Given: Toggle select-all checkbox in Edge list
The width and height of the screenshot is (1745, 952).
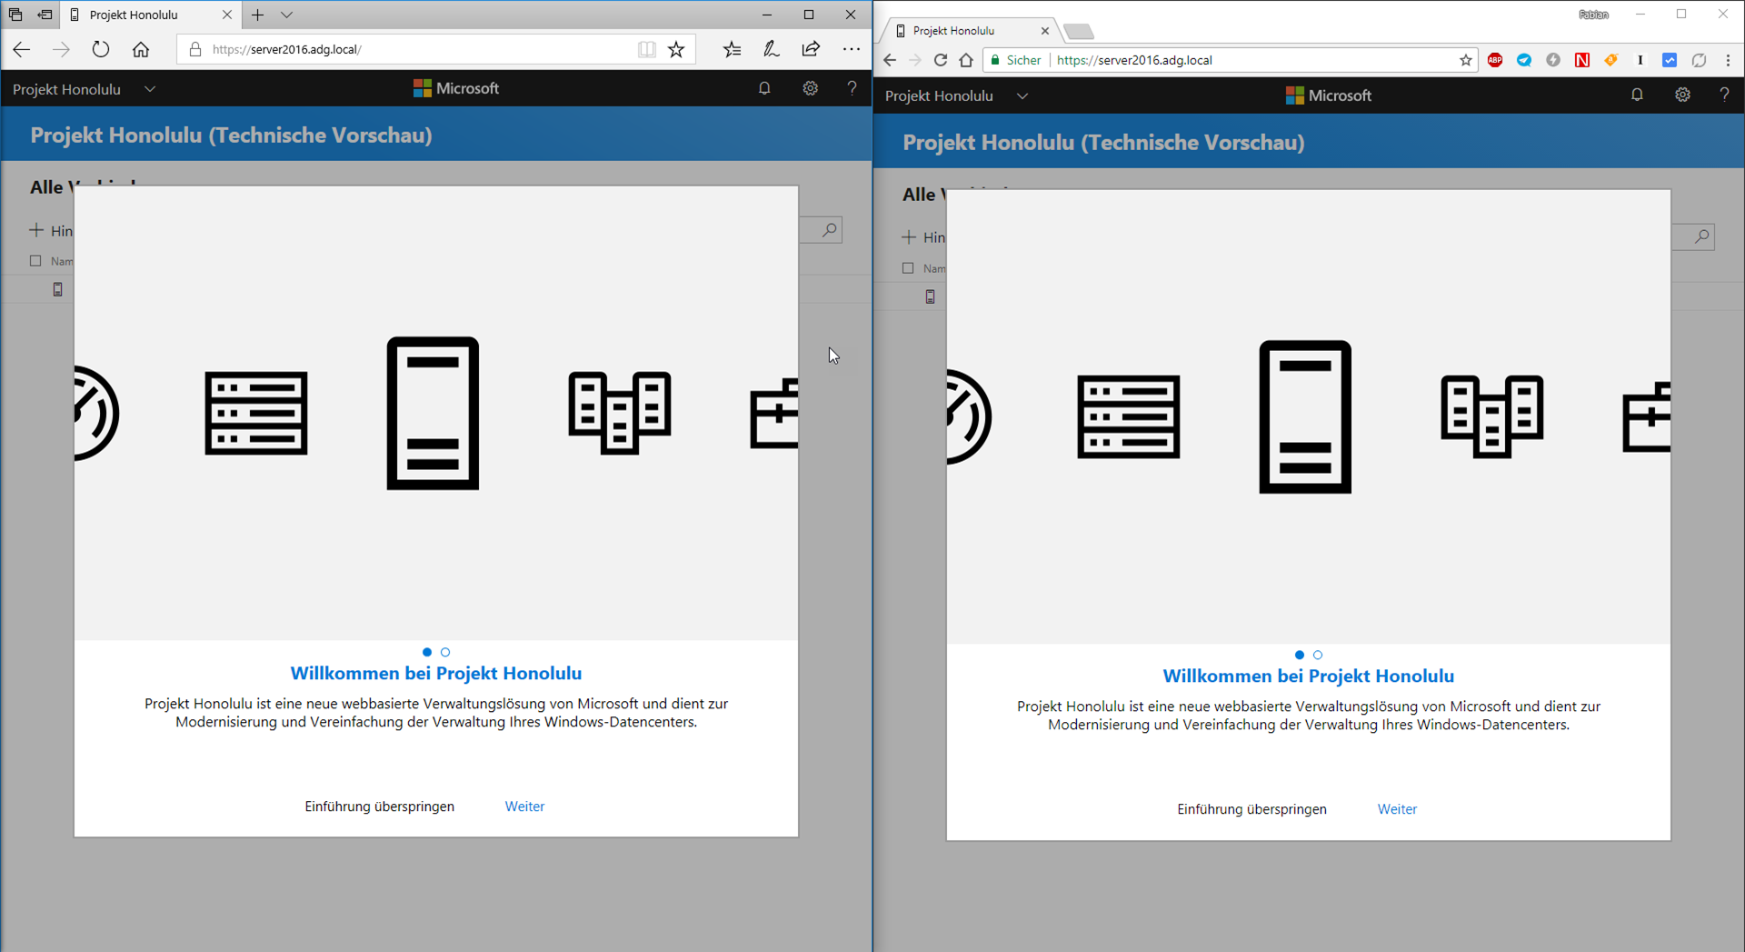Looking at the screenshot, I should click(35, 261).
